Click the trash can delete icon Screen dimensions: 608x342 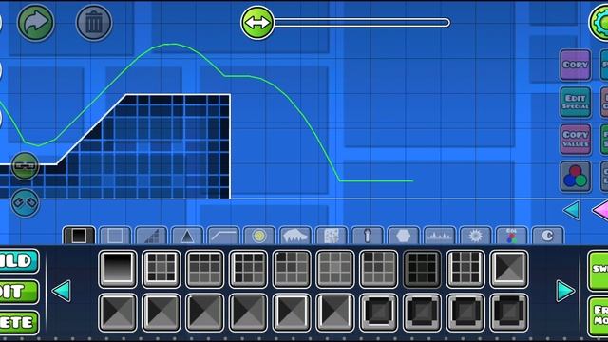coord(94,23)
